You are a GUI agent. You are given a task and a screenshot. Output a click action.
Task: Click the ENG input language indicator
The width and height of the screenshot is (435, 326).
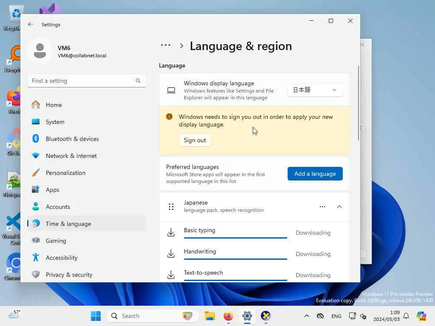tap(336, 316)
